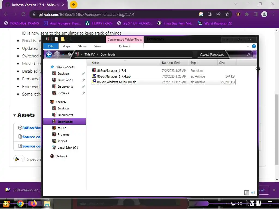
Task: Click the Chrome address bar URL
Action: click(x=86, y=14)
